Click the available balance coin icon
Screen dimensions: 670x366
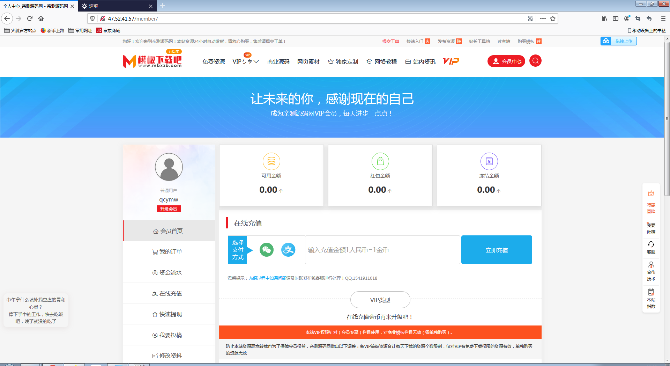pos(271,161)
